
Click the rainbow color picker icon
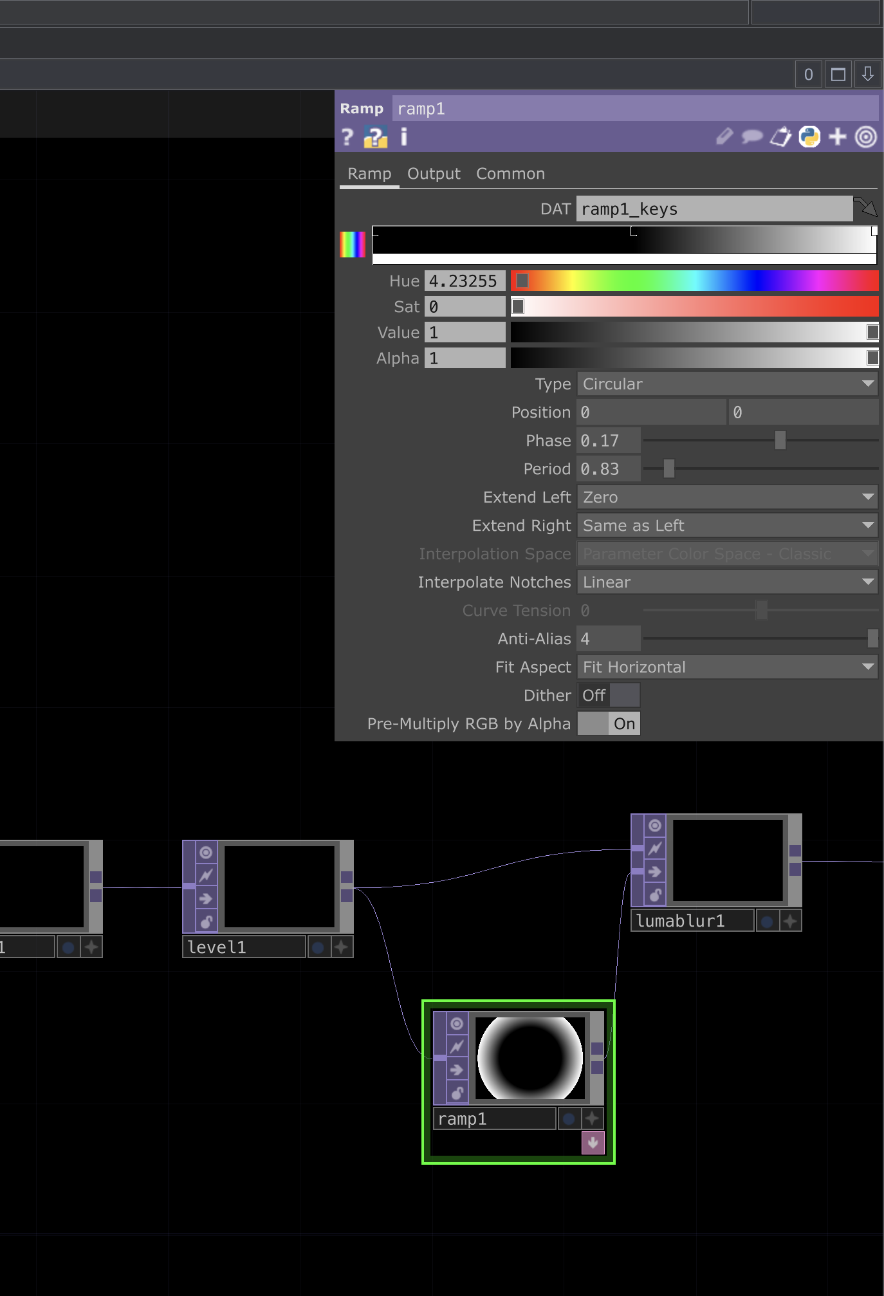[x=352, y=245]
